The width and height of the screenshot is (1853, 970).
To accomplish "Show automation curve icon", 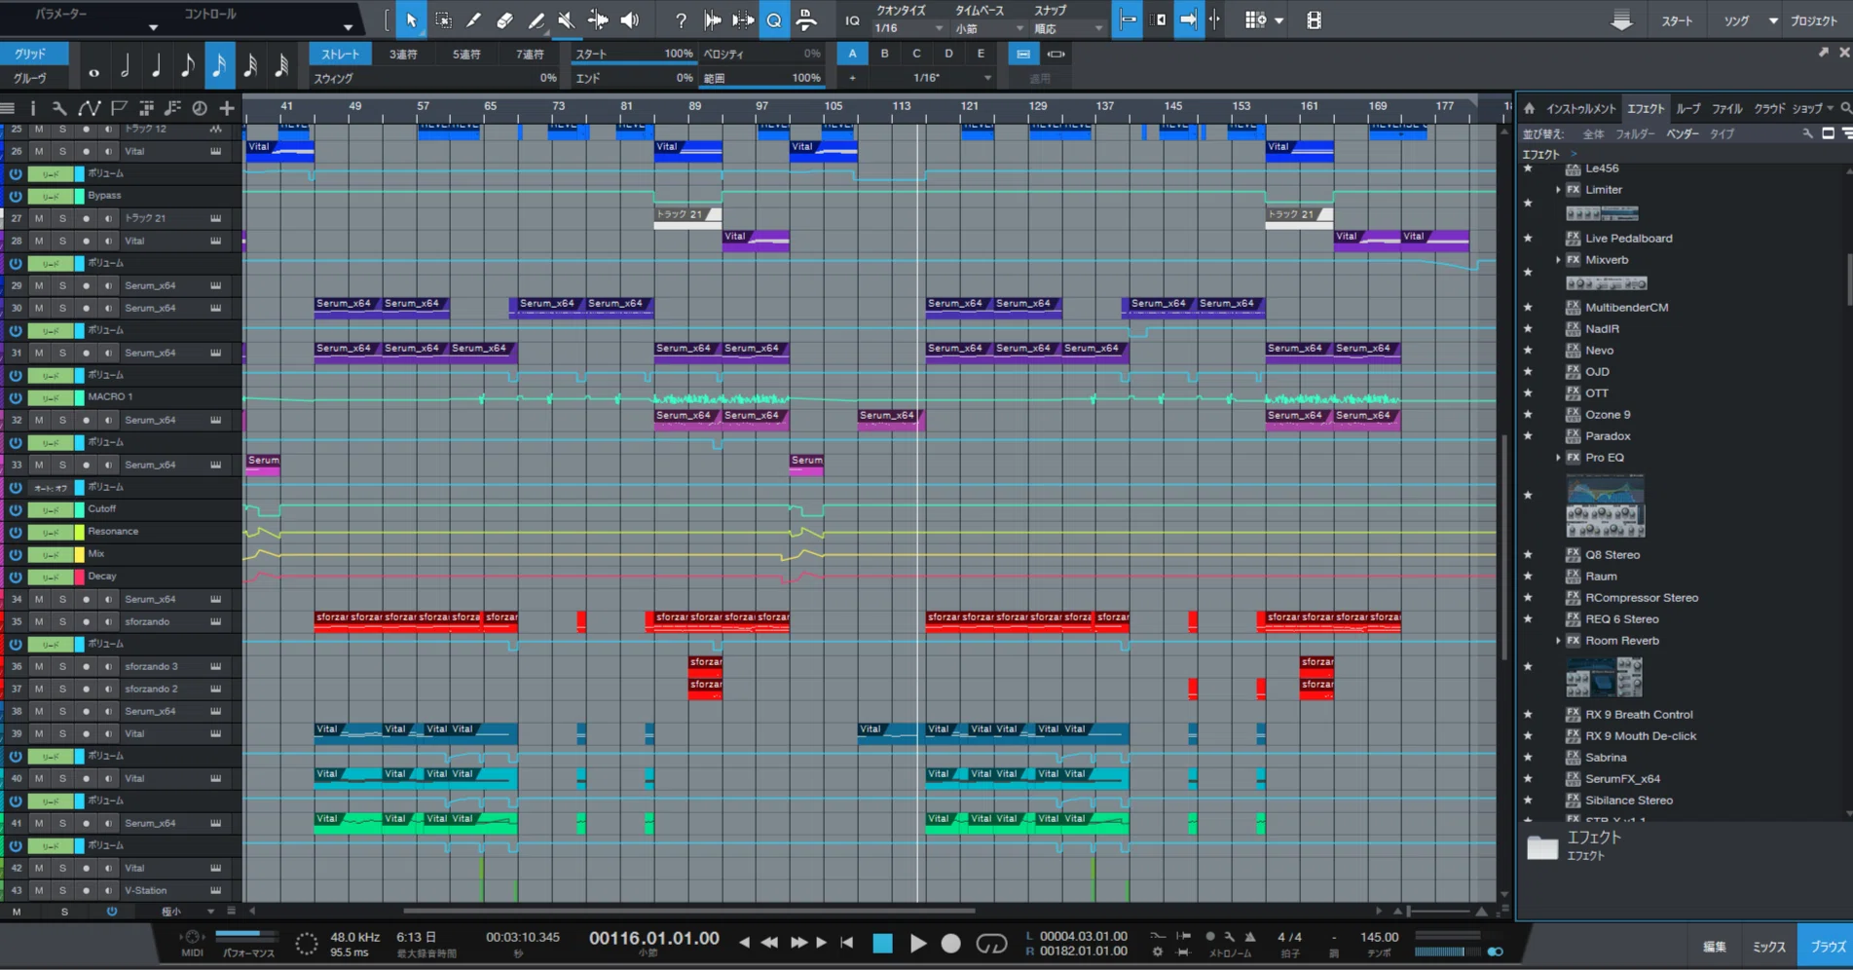I will [89, 108].
